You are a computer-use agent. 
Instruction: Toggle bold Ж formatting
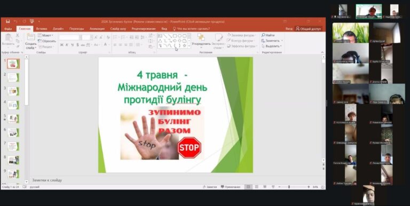[62, 45]
